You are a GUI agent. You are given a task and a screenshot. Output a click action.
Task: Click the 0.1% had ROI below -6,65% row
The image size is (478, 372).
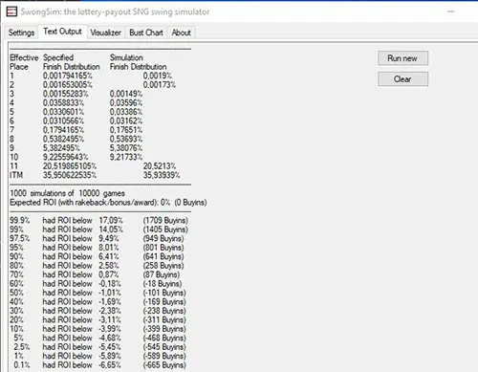(x=99, y=365)
